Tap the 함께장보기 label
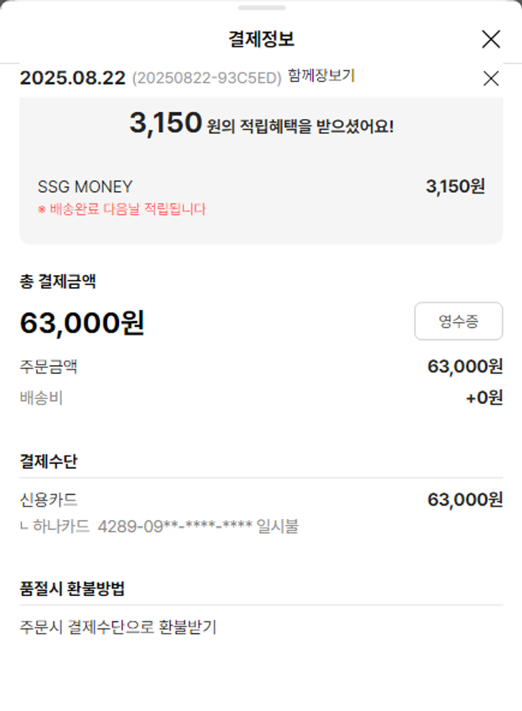The height and width of the screenshot is (711, 522). pyautogui.click(x=321, y=76)
